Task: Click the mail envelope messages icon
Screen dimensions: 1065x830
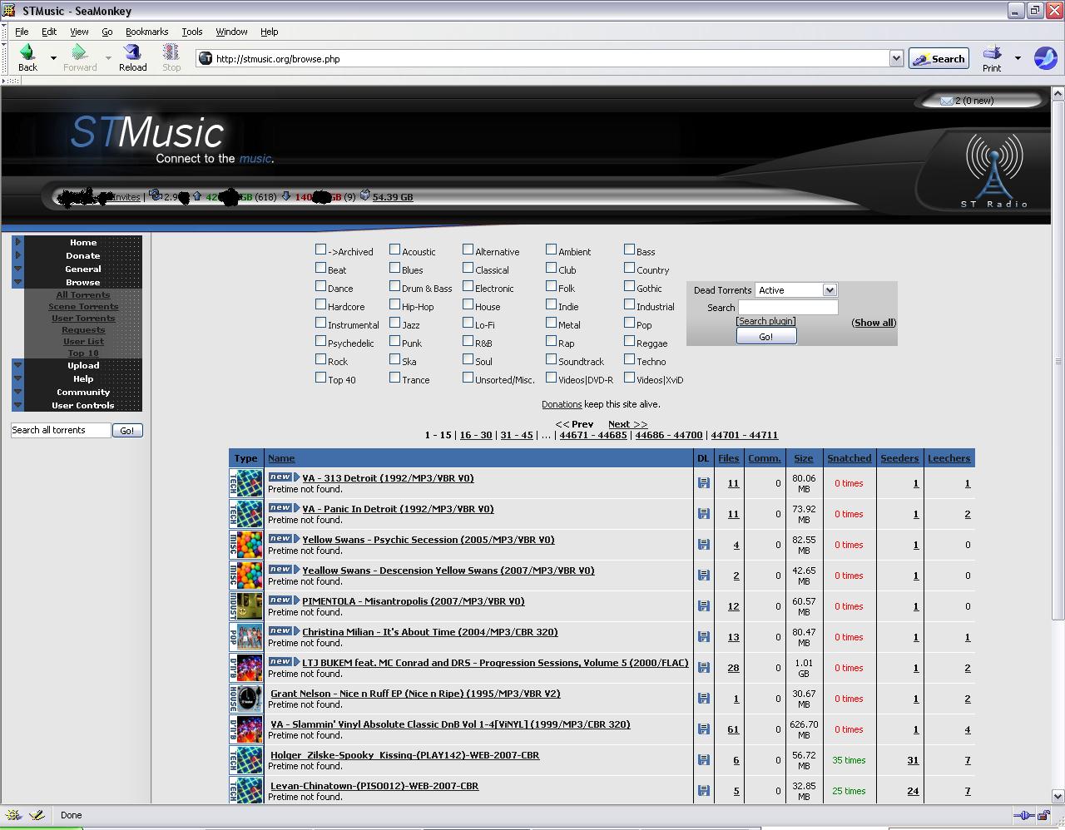Action: point(946,101)
